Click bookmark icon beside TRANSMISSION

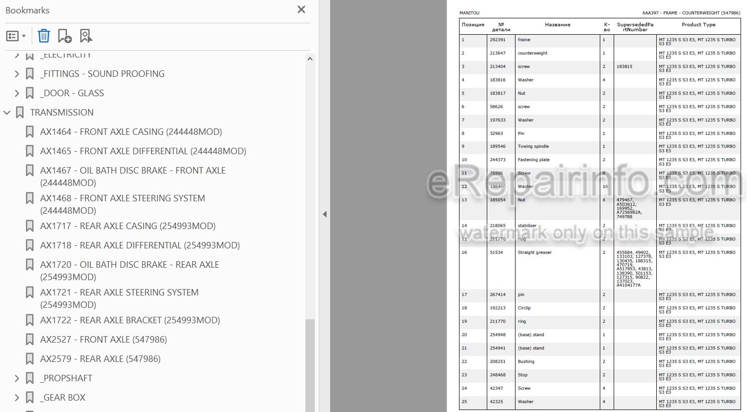[20, 113]
